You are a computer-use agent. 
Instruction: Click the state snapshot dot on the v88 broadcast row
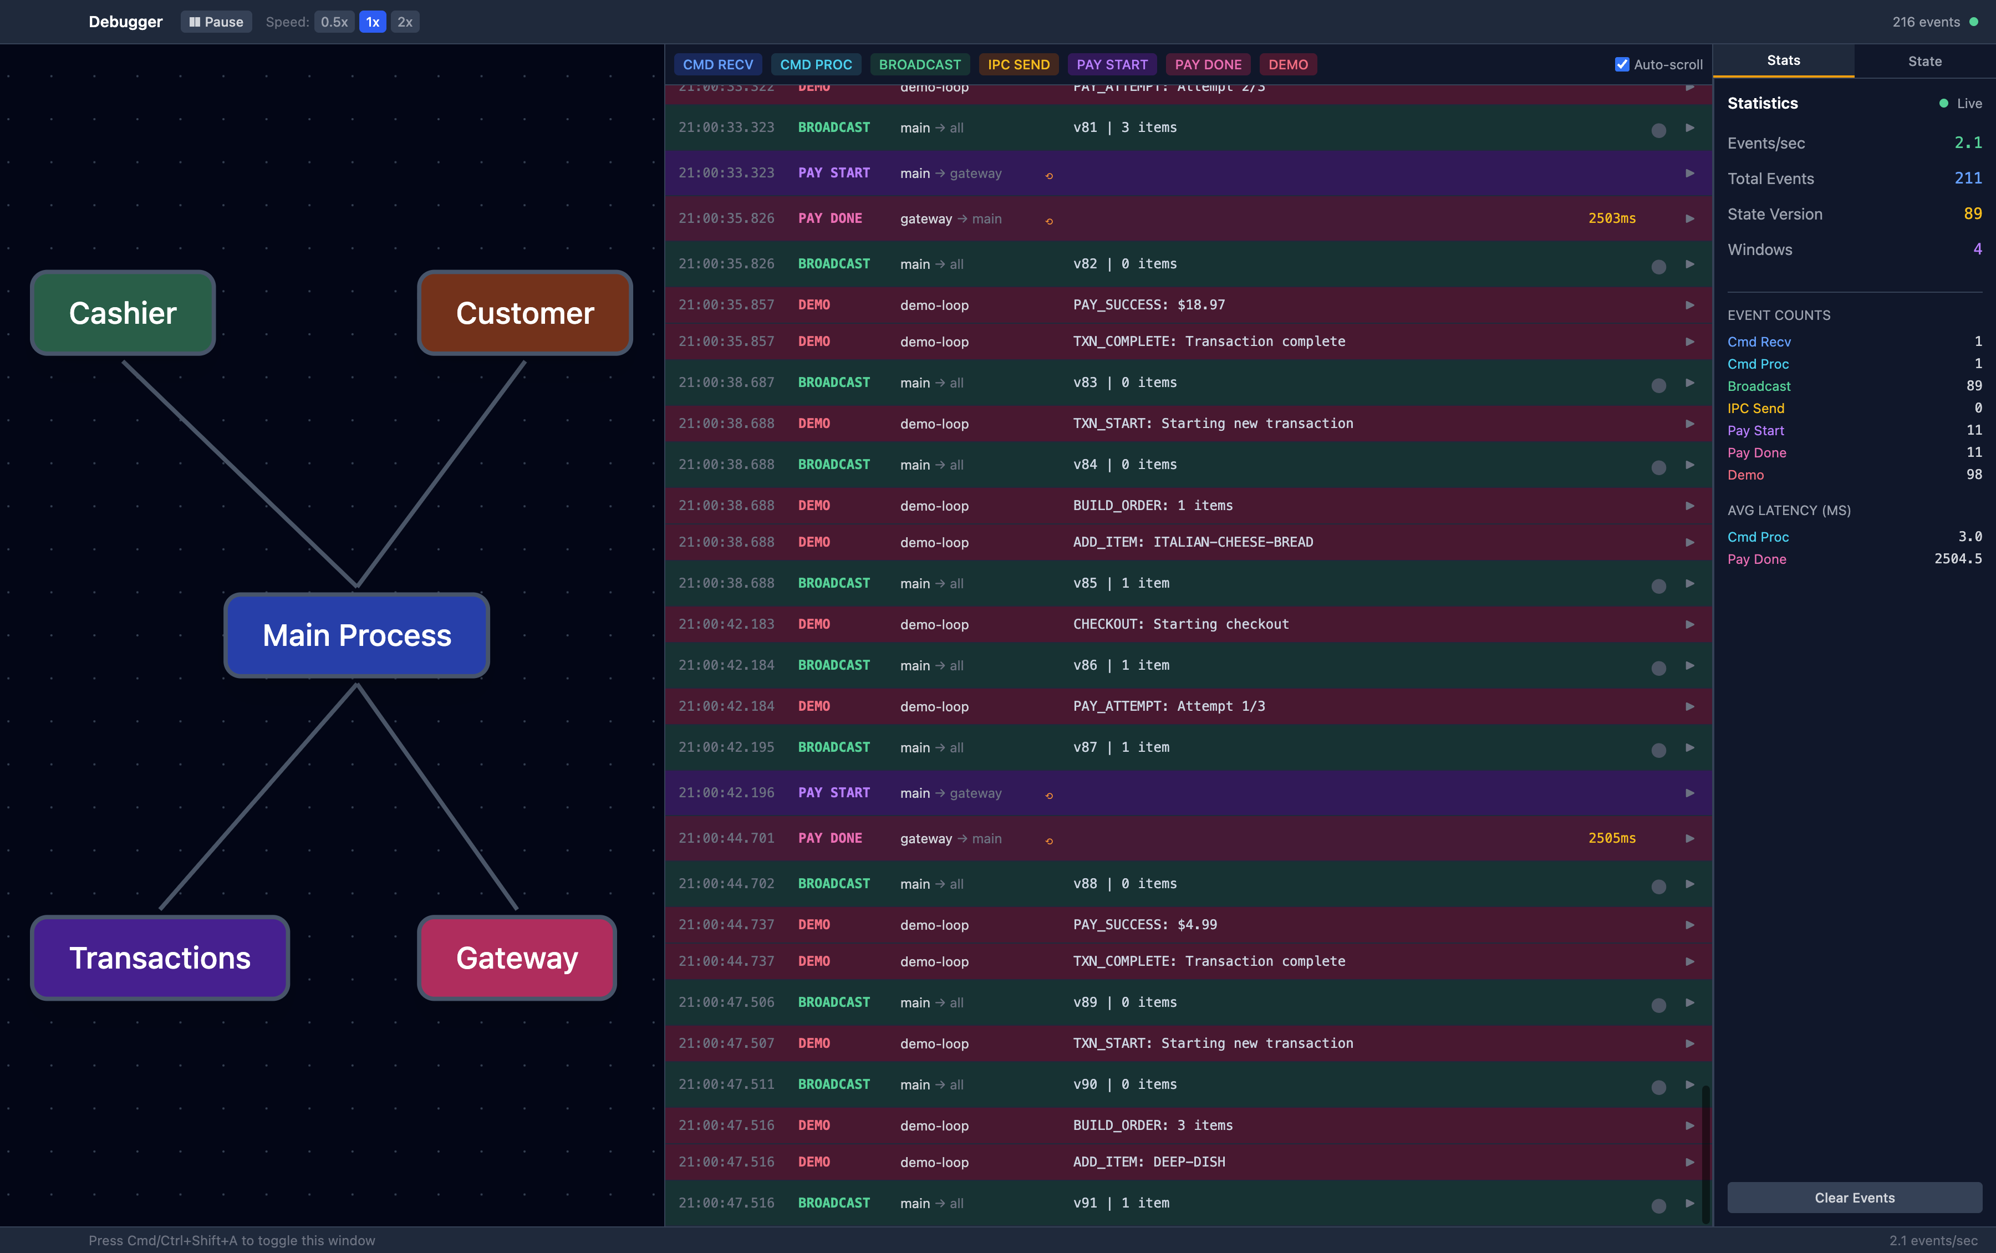click(x=1659, y=886)
